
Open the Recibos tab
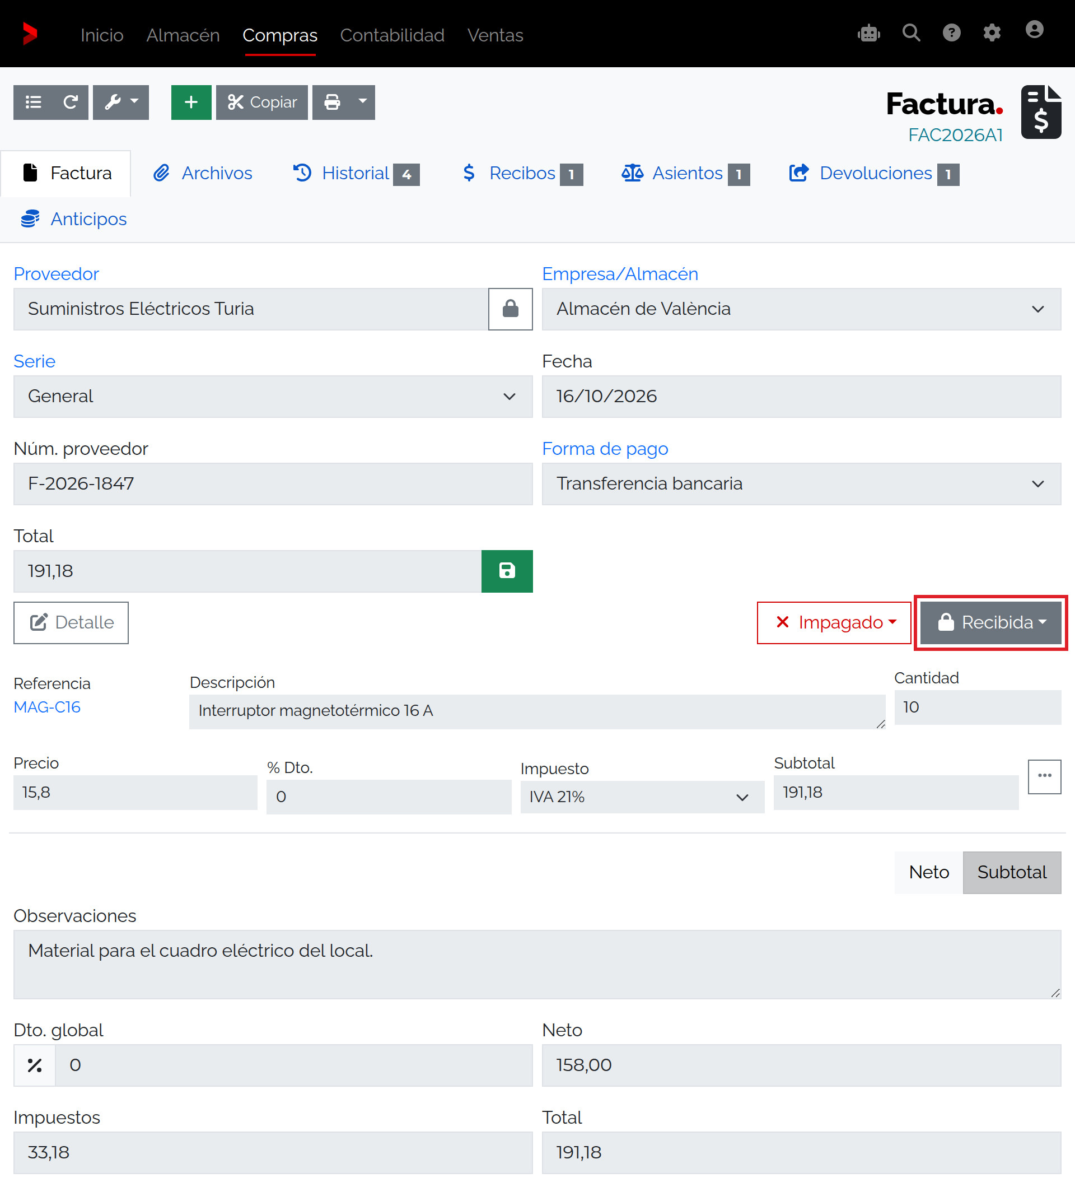click(523, 173)
